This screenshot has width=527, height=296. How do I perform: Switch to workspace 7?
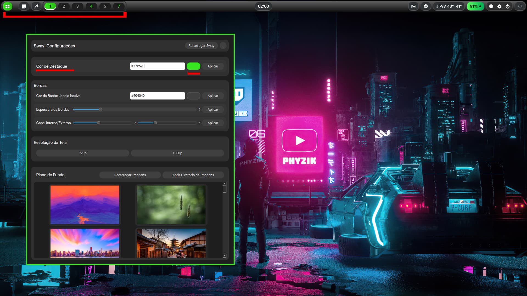[x=119, y=6]
